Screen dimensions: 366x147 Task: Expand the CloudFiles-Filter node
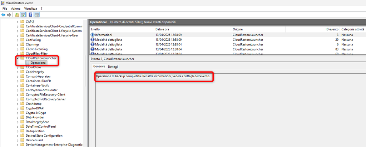(x=18, y=54)
